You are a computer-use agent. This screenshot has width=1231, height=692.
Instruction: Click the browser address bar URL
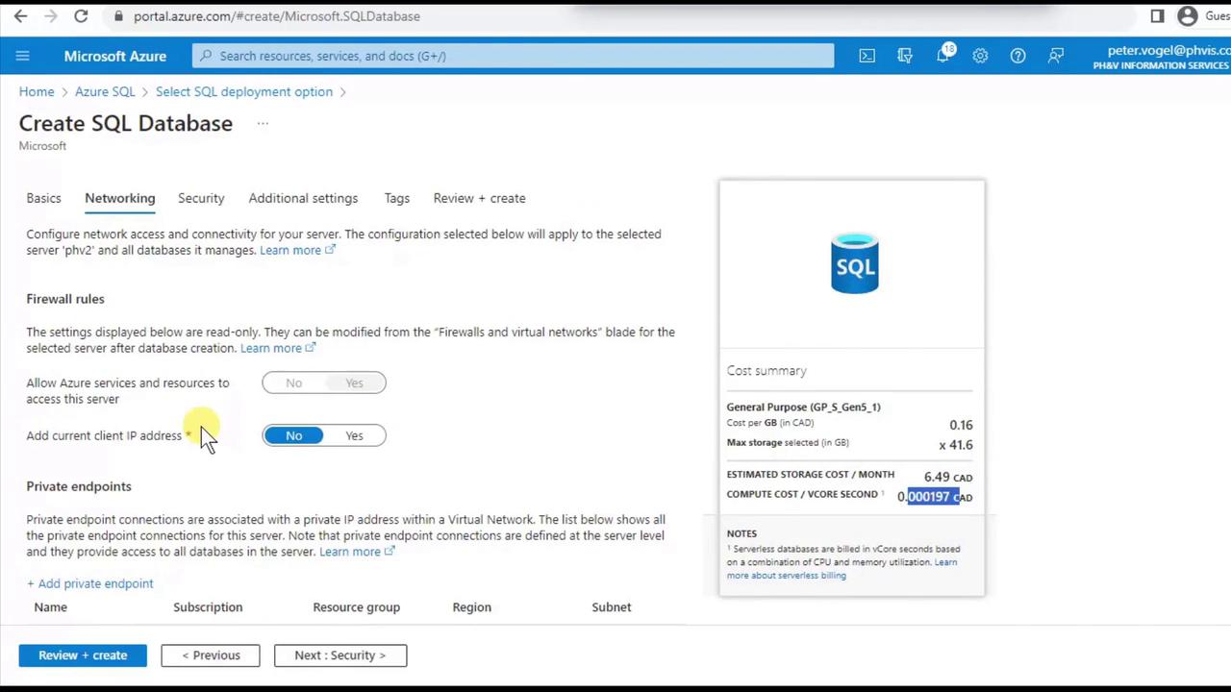(277, 16)
